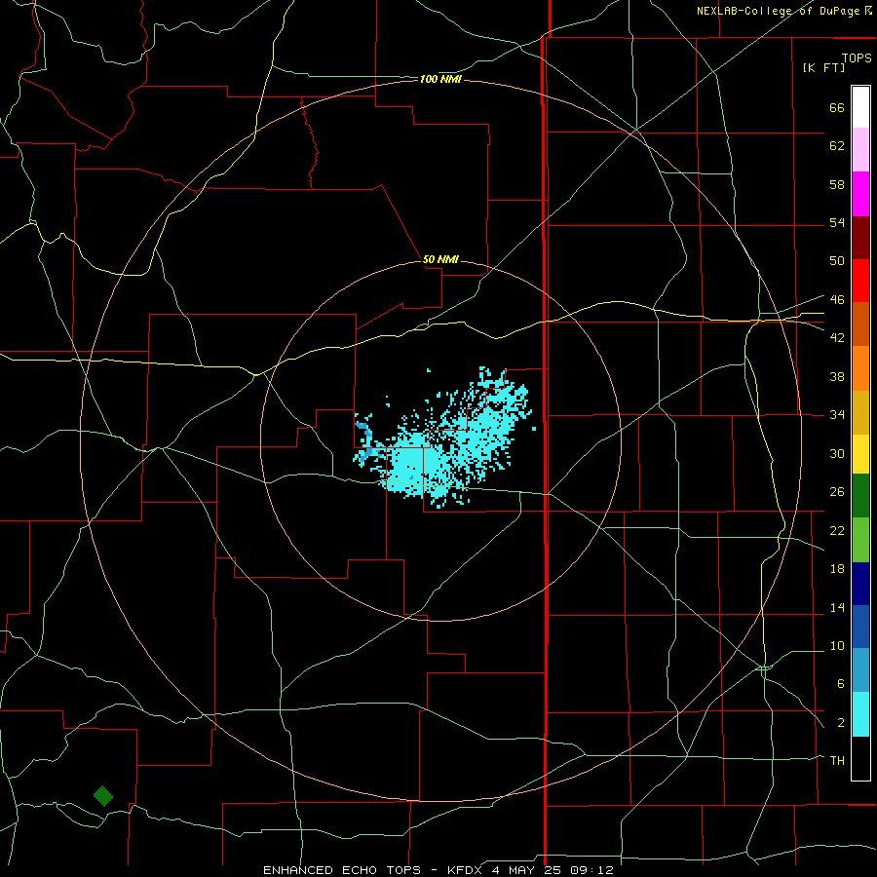Click the legend value '14'
Viewport: 877px width, 877px height.
coord(837,607)
